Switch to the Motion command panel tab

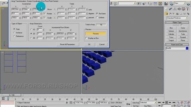(x=179, y=9)
